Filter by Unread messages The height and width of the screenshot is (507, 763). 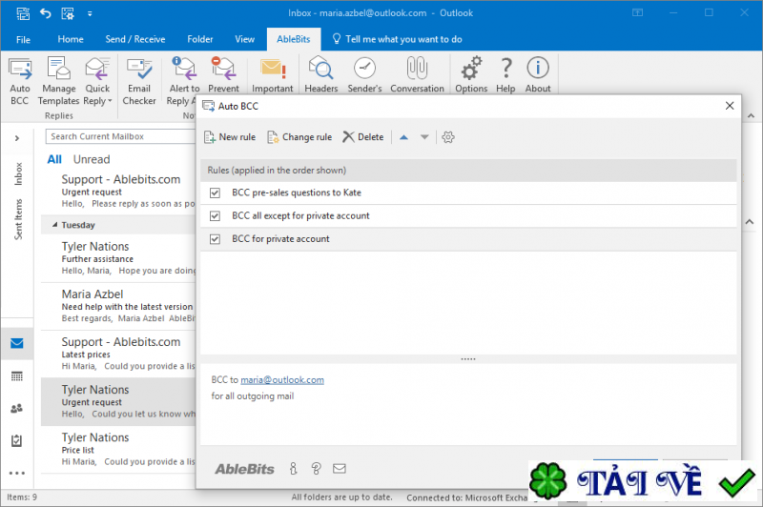92,159
